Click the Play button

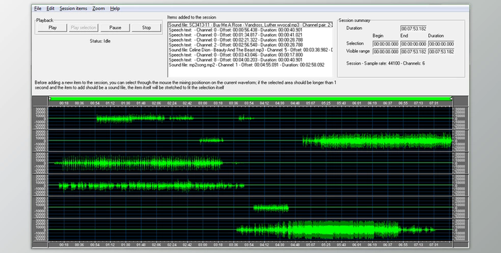tap(52, 28)
